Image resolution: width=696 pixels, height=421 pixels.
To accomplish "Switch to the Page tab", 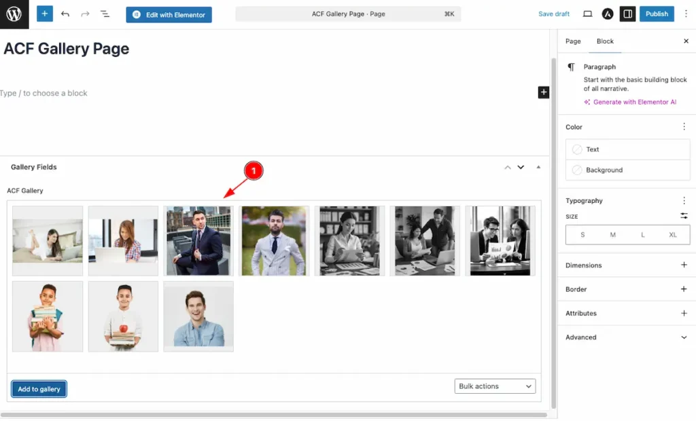I will 573,41.
